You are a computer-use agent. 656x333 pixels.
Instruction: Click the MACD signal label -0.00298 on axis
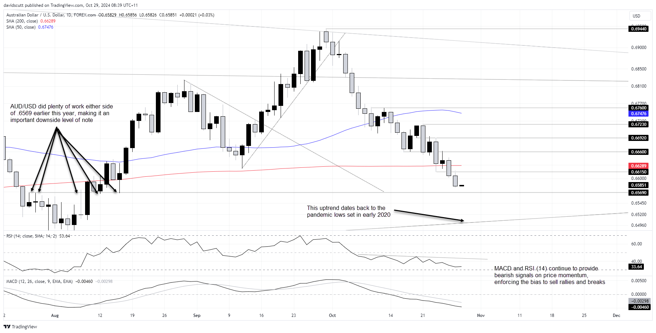639,301
